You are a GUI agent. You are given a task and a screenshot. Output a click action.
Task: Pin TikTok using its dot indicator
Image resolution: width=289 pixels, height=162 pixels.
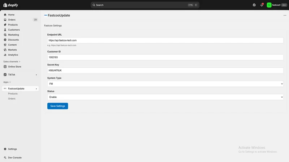[x=36, y=75]
